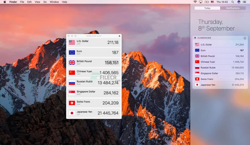Switch to the Today tab
Screen dimensions: 250x145
[207, 8]
